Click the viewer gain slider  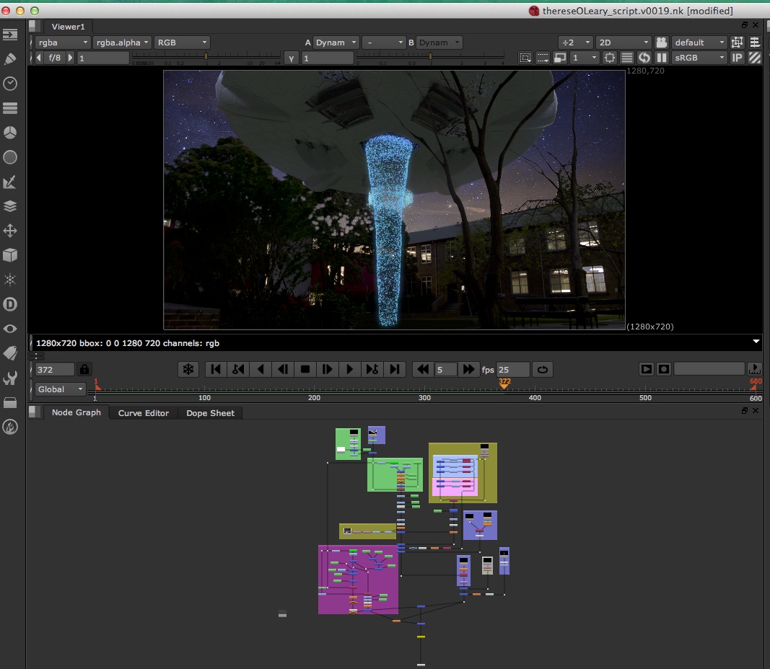tap(206, 57)
